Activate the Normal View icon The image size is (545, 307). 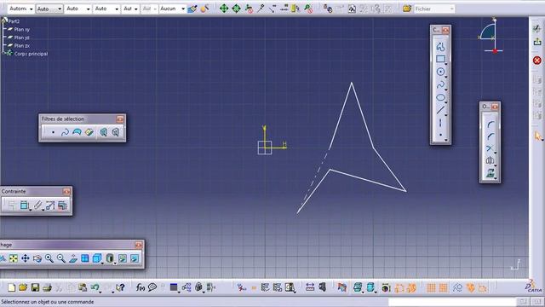73,258
